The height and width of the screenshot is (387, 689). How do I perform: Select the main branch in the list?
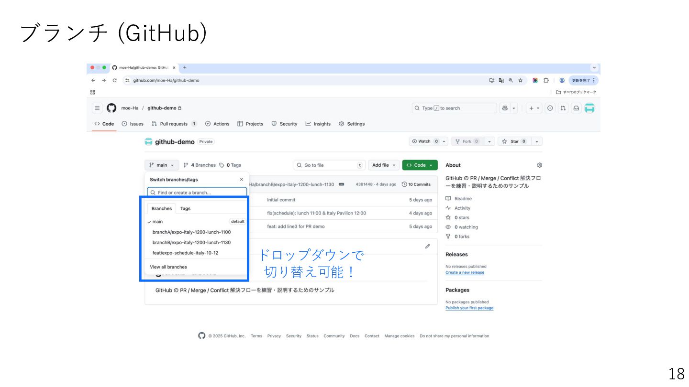click(x=196, y=222)
